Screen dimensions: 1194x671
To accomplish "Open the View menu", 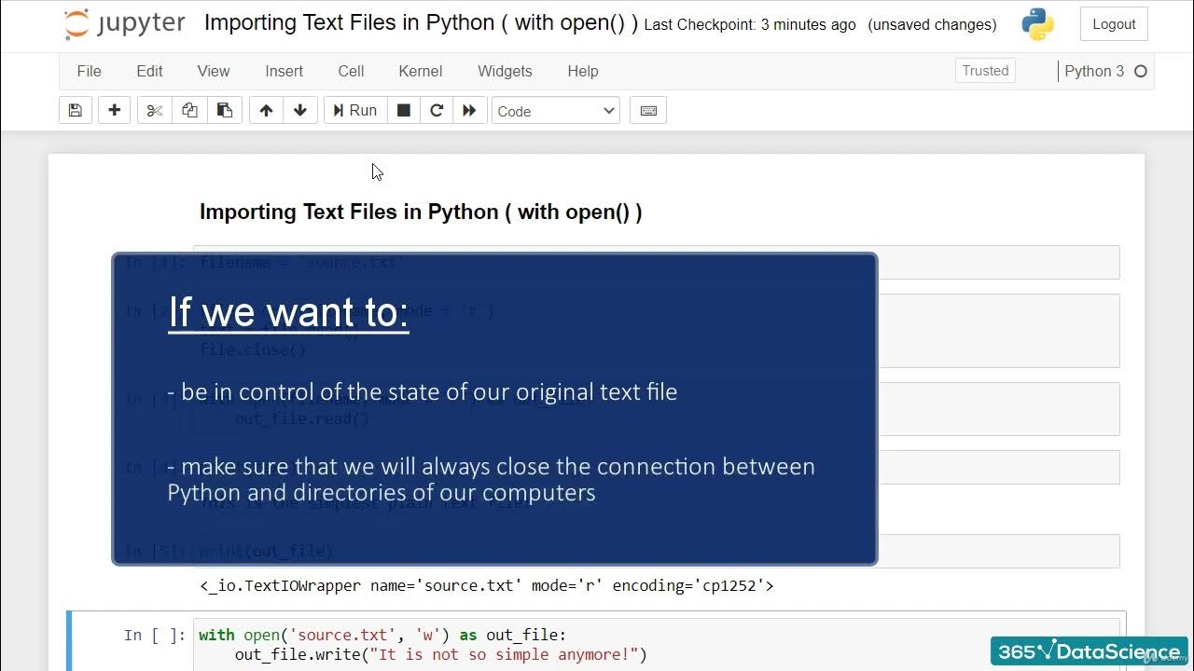I will [214, 71].
